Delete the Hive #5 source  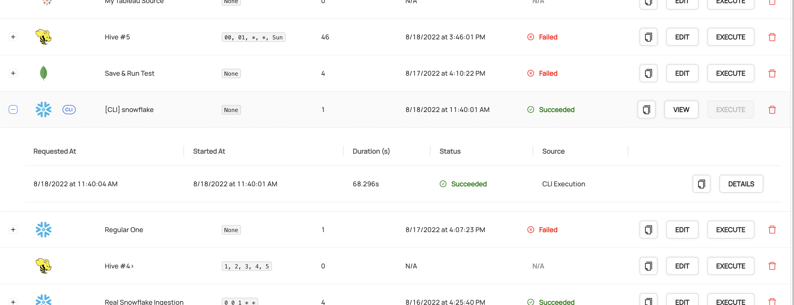coord(772,37)
